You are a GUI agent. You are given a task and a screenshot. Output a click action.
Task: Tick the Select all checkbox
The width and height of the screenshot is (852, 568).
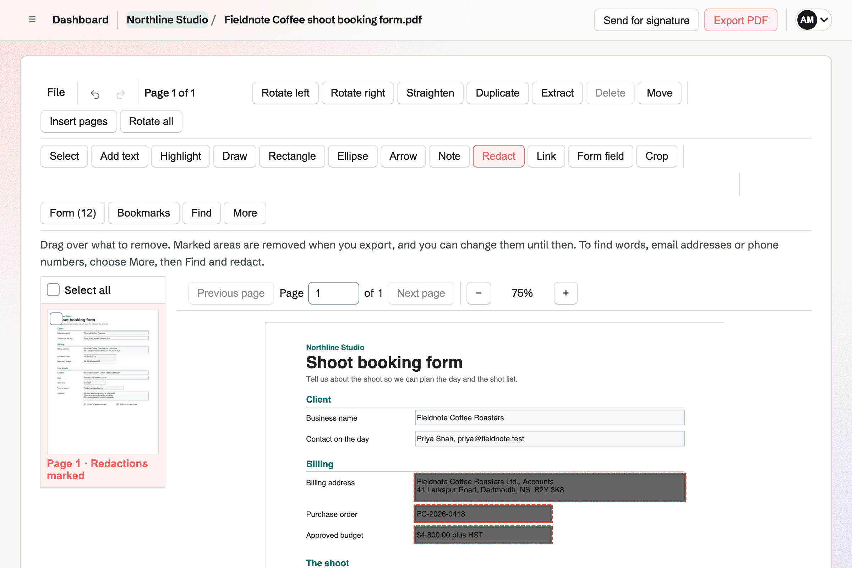(x=53, y=290)
